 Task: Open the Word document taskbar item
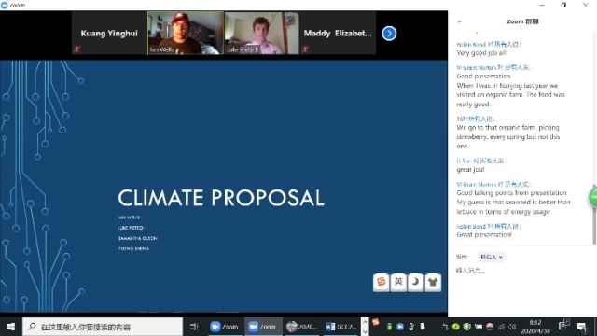point(340,327)
